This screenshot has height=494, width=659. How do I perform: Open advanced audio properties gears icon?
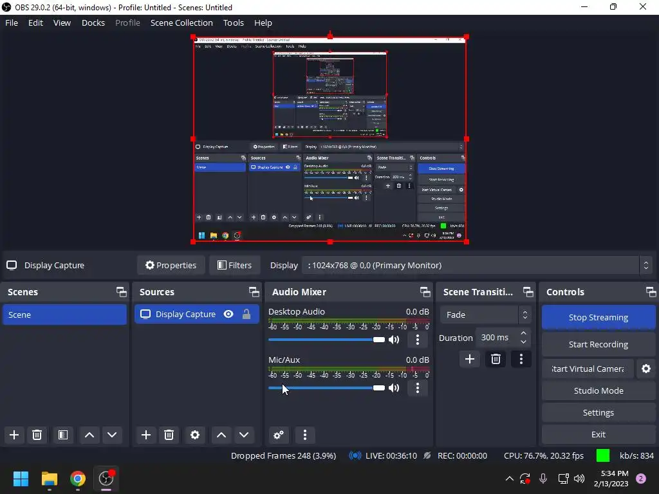point(279,435)
